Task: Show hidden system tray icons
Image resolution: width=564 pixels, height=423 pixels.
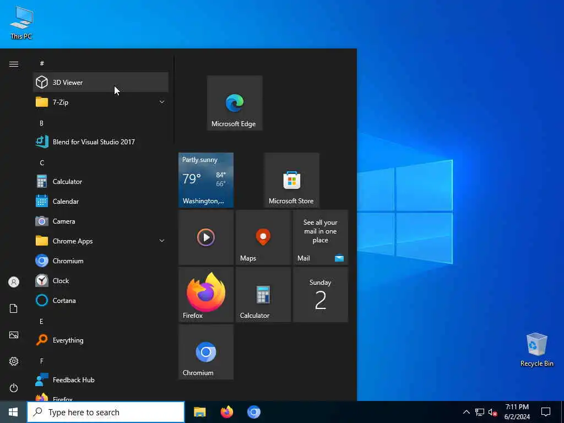Action: 466,412
